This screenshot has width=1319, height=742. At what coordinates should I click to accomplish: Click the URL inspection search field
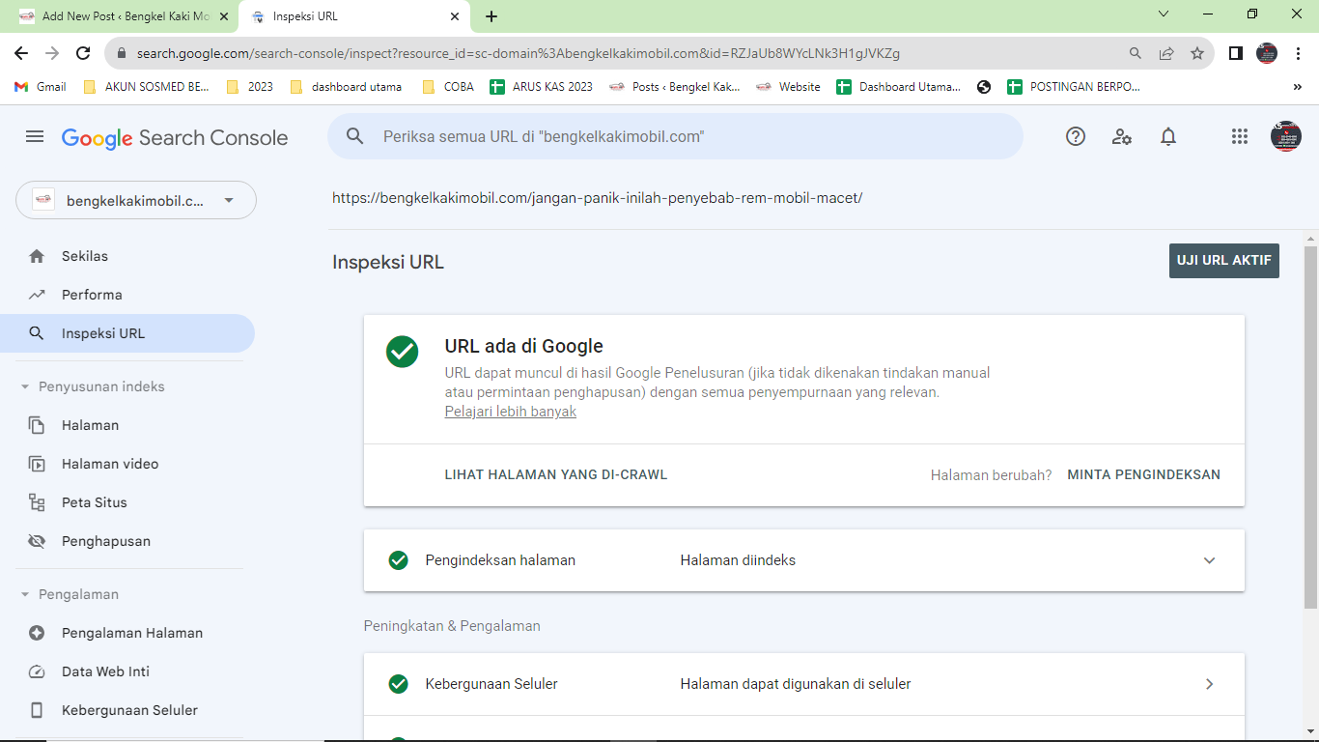(x=675, y=137)
